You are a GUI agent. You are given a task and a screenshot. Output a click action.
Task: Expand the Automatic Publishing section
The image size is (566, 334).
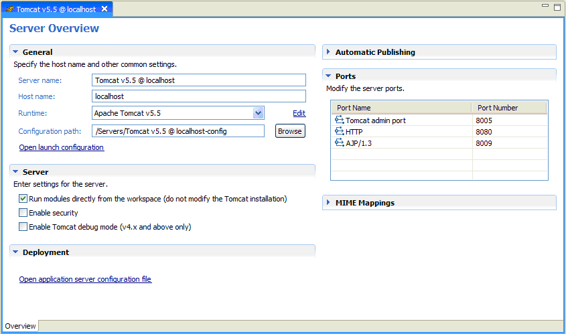click(328, 52)
